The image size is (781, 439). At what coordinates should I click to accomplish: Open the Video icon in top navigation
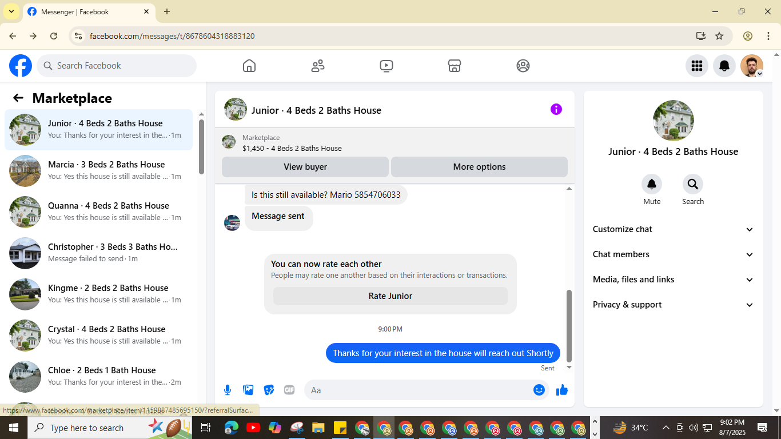(x=386, y=66)
